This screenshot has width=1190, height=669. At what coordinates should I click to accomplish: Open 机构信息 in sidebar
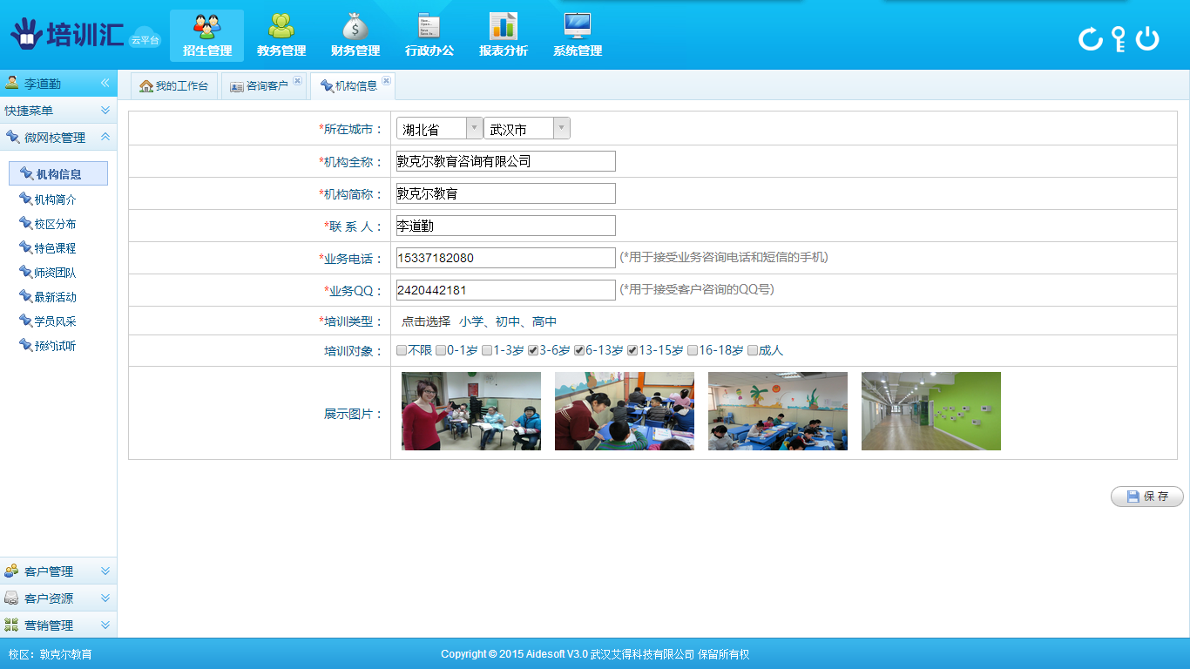[x=58, y=174]
